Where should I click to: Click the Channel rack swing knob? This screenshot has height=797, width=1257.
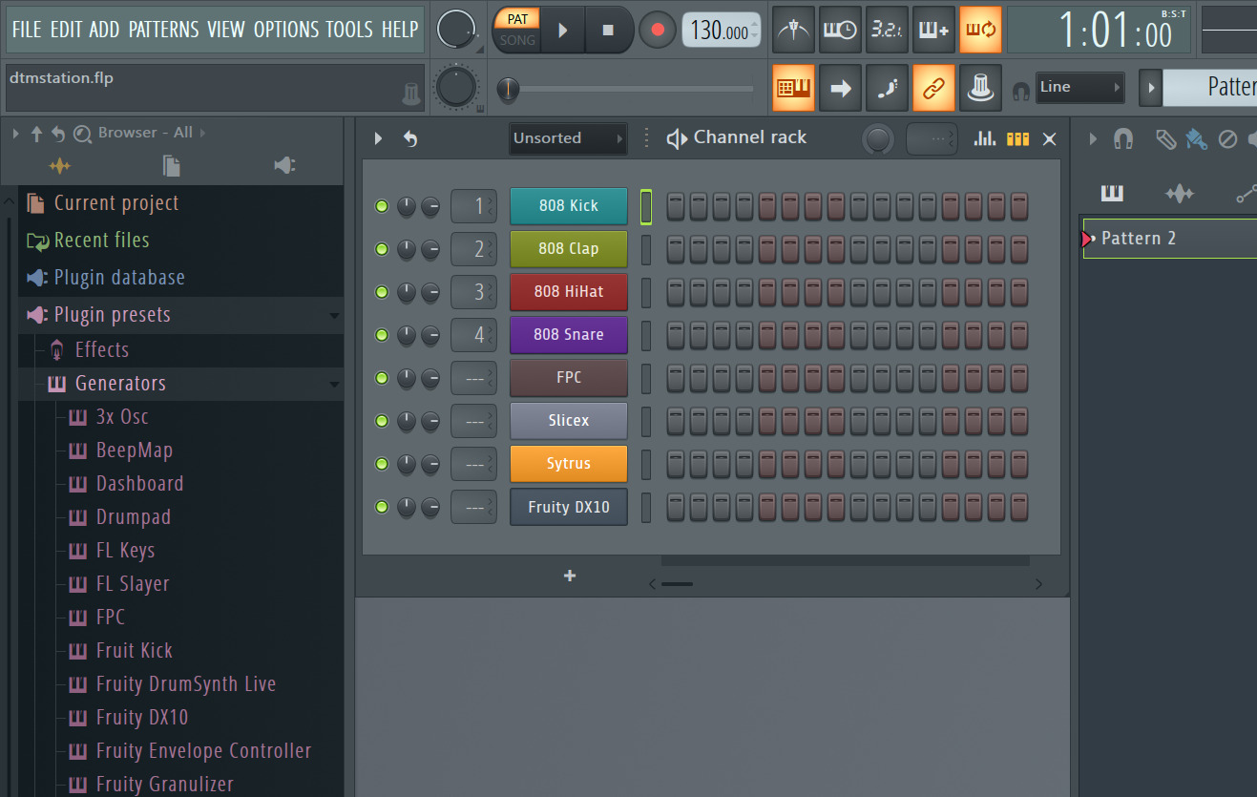[878, 139]
